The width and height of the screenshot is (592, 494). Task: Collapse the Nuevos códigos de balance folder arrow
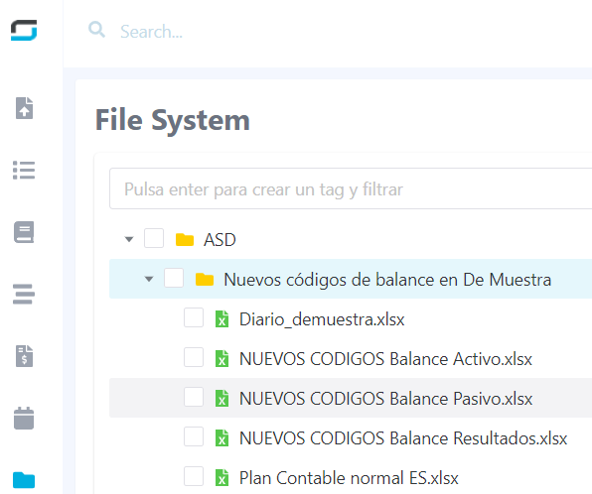click(x=149, y=279)
